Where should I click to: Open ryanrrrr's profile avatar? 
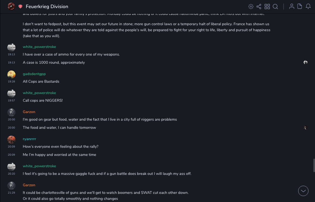11,140
